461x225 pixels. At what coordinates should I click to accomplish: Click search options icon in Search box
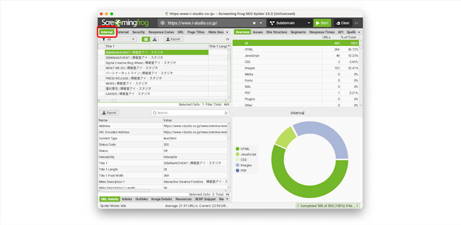[226, 113]
